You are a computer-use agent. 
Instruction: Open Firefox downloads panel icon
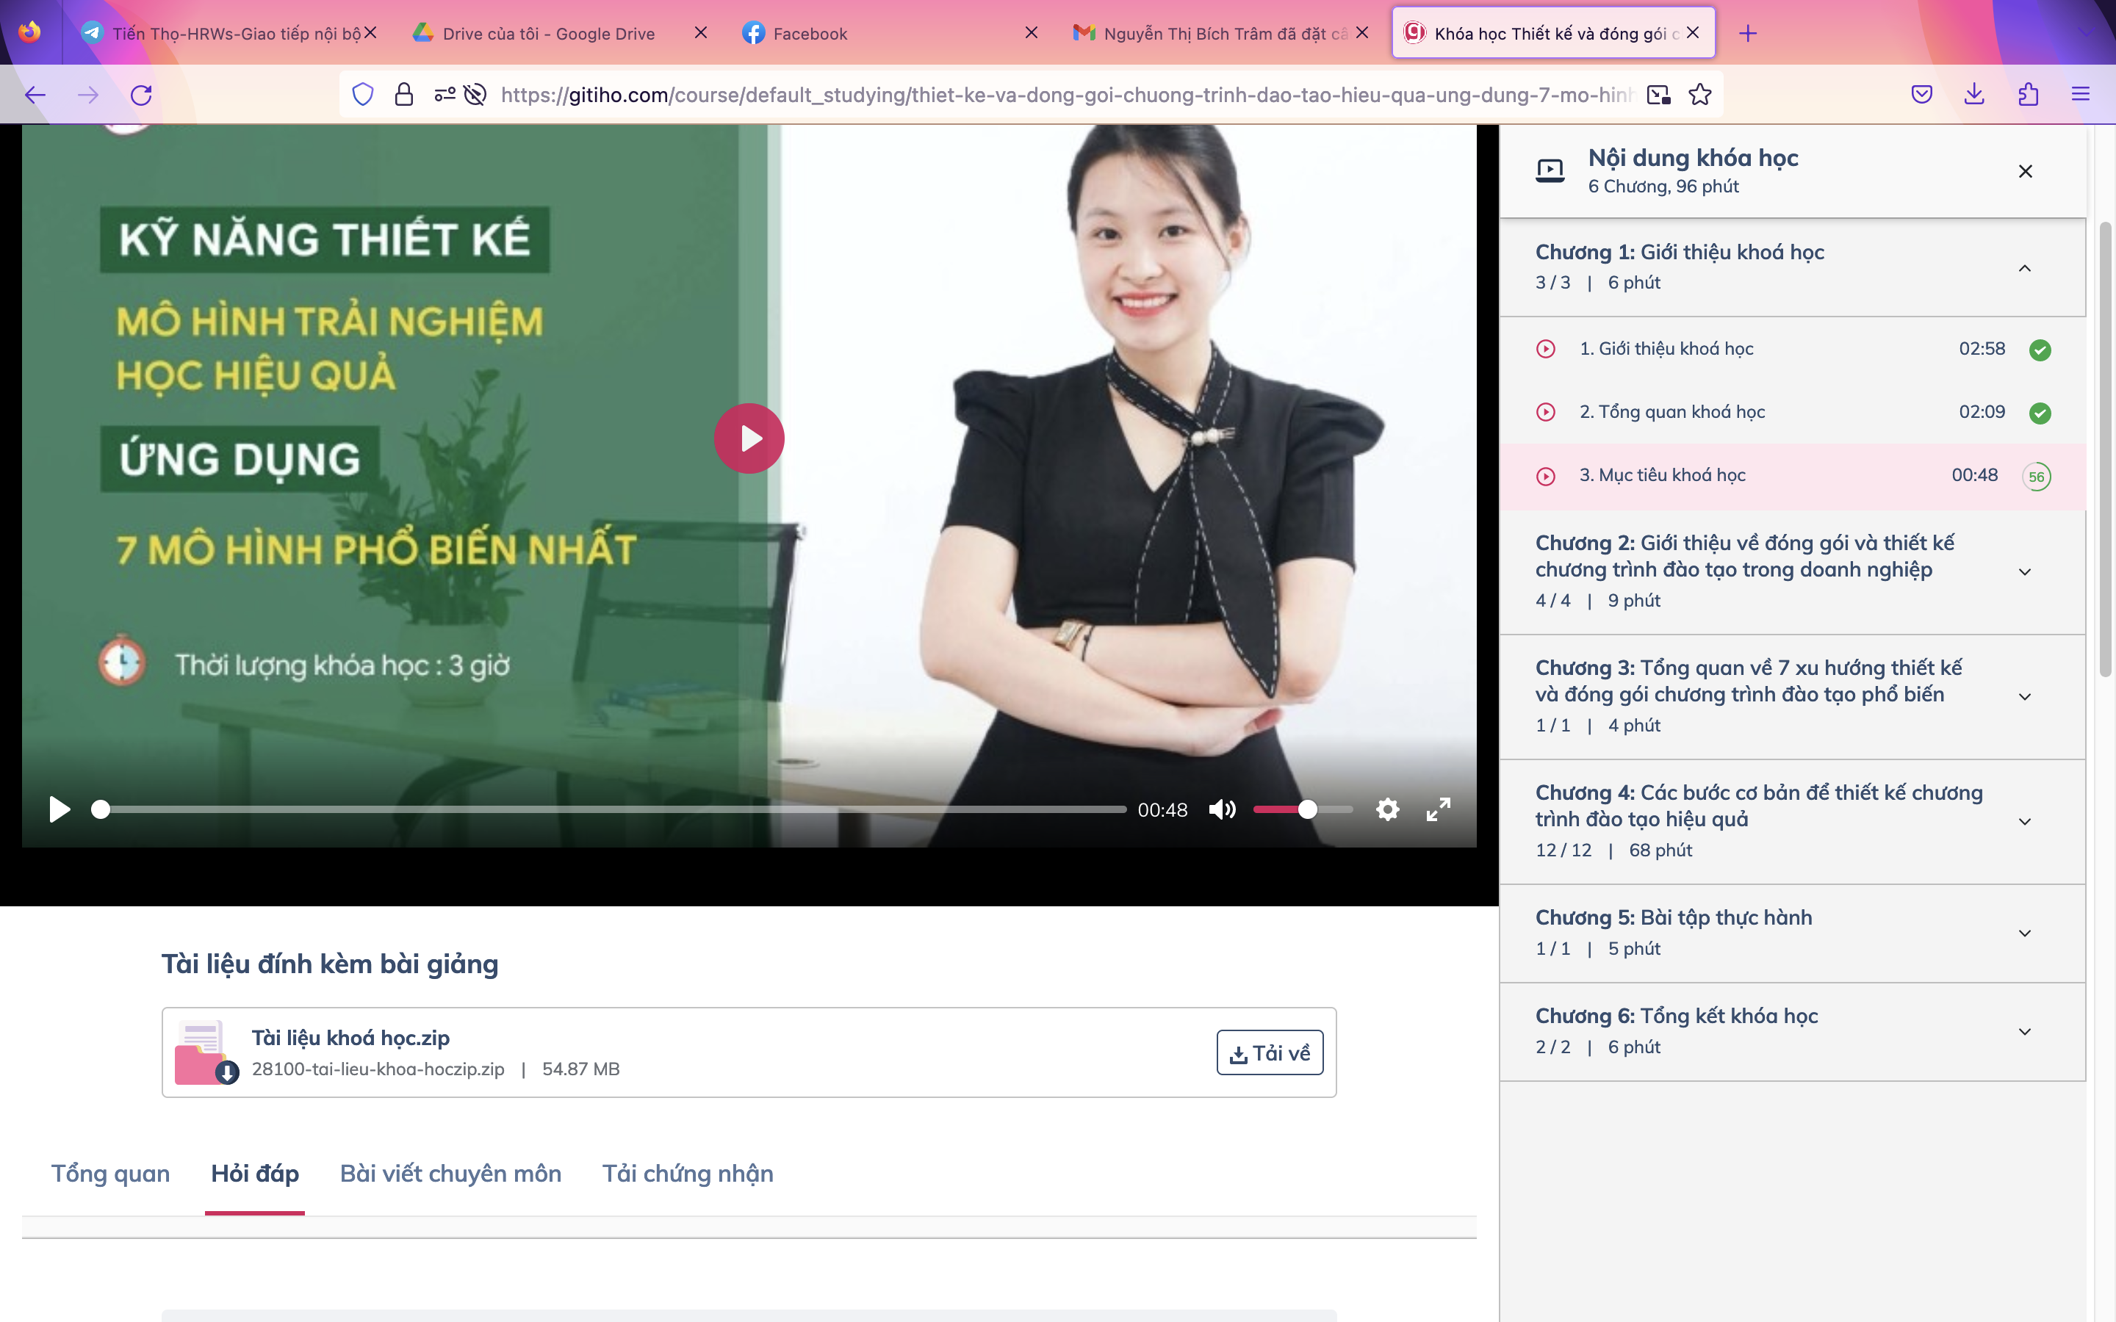pyautogui.click(x=1974, y=95)
